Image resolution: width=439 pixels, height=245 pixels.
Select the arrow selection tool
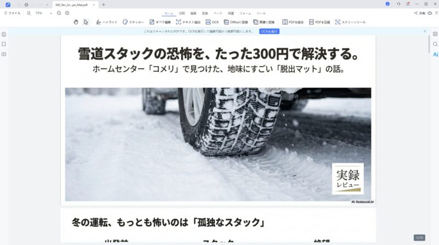click(x=86, y=22)
